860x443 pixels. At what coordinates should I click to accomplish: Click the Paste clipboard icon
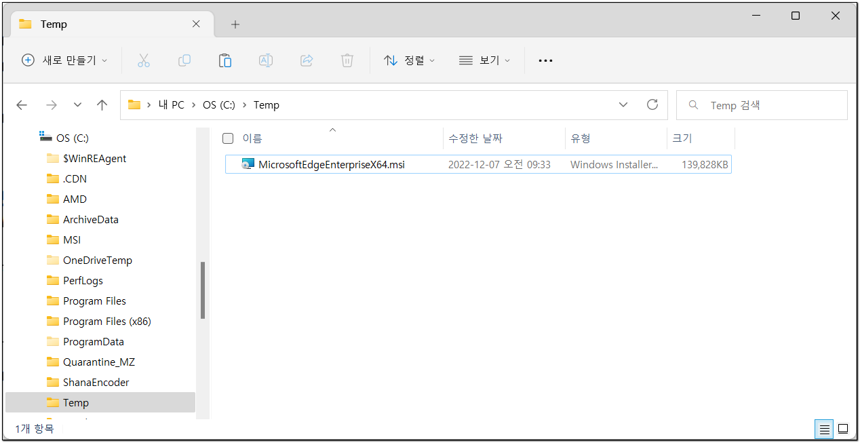click(225, 60)
